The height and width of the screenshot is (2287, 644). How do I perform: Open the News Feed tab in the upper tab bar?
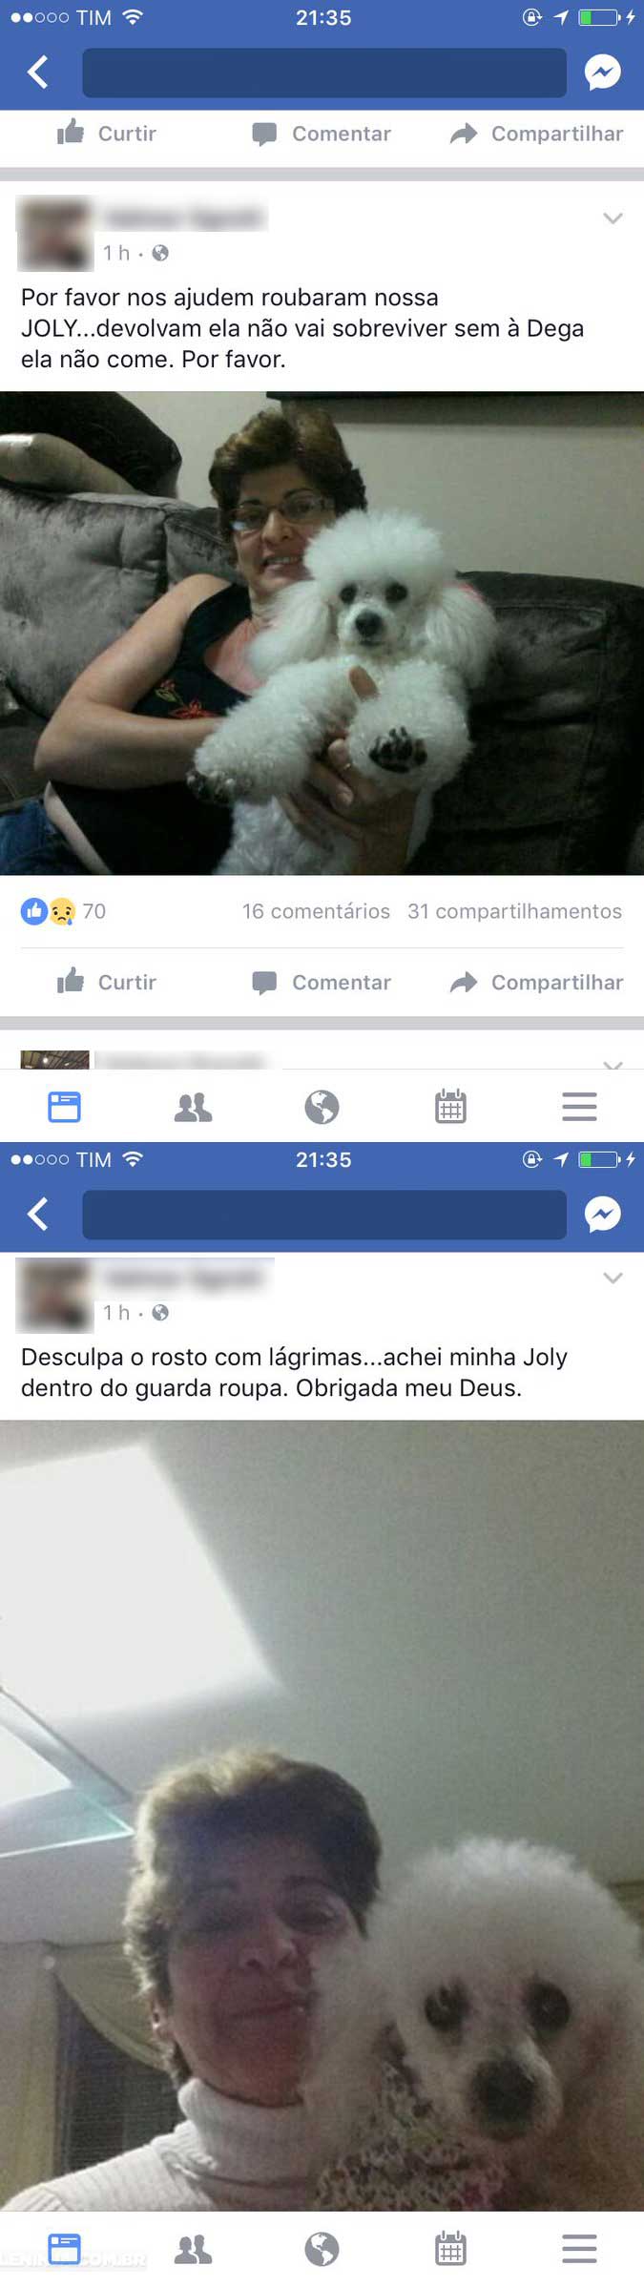pos(64,1107)
